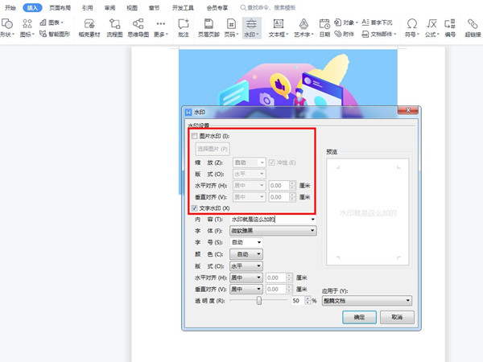This screenshot has width=483, height=362.
Task: Click the 确定 OK button
Action: (x=359, y=318)
